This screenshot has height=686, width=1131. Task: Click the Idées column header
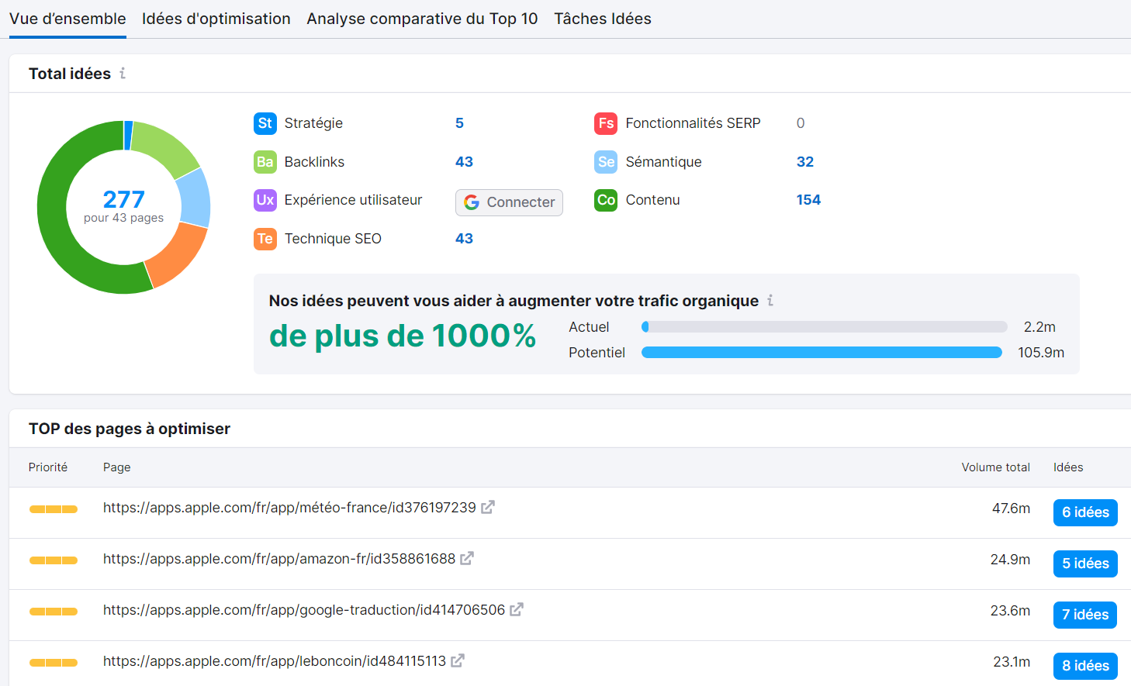click(1068, 467)
